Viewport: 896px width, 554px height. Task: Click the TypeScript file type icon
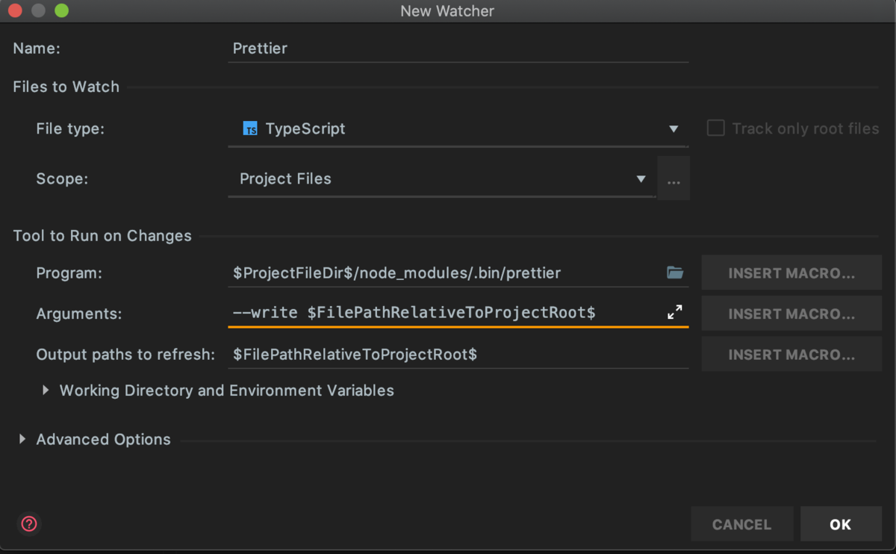tap(251, 128)
